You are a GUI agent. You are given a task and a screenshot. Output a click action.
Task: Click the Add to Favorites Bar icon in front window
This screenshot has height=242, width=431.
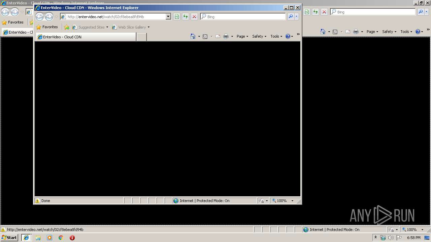click(x=67, y=27)
